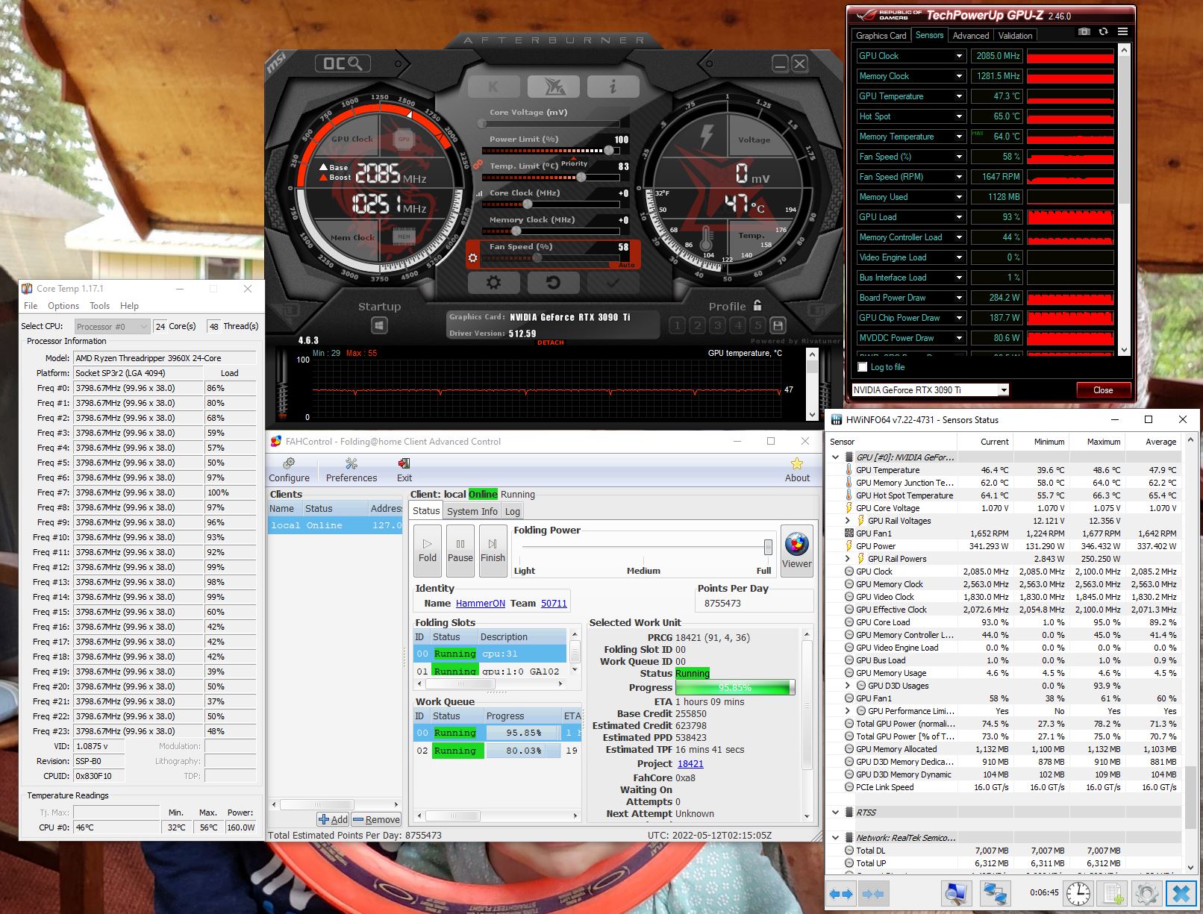Switch to System Info tab in FAHControl
Image resolution: width=1203 pixels, height=914 pixels.
(472, 511)
